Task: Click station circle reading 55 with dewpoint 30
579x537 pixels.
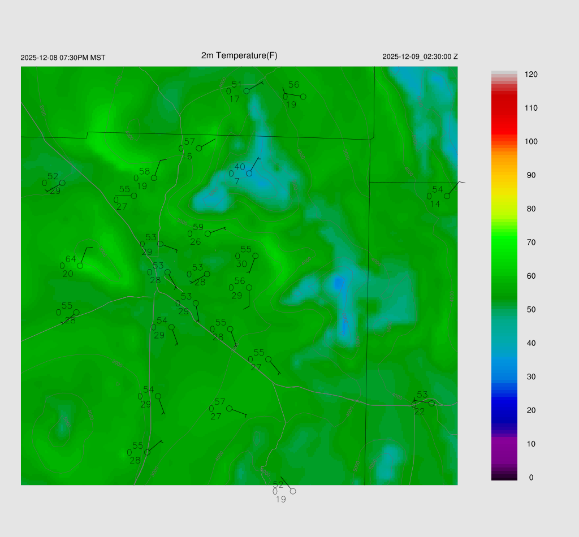Action: coord(255,255)
